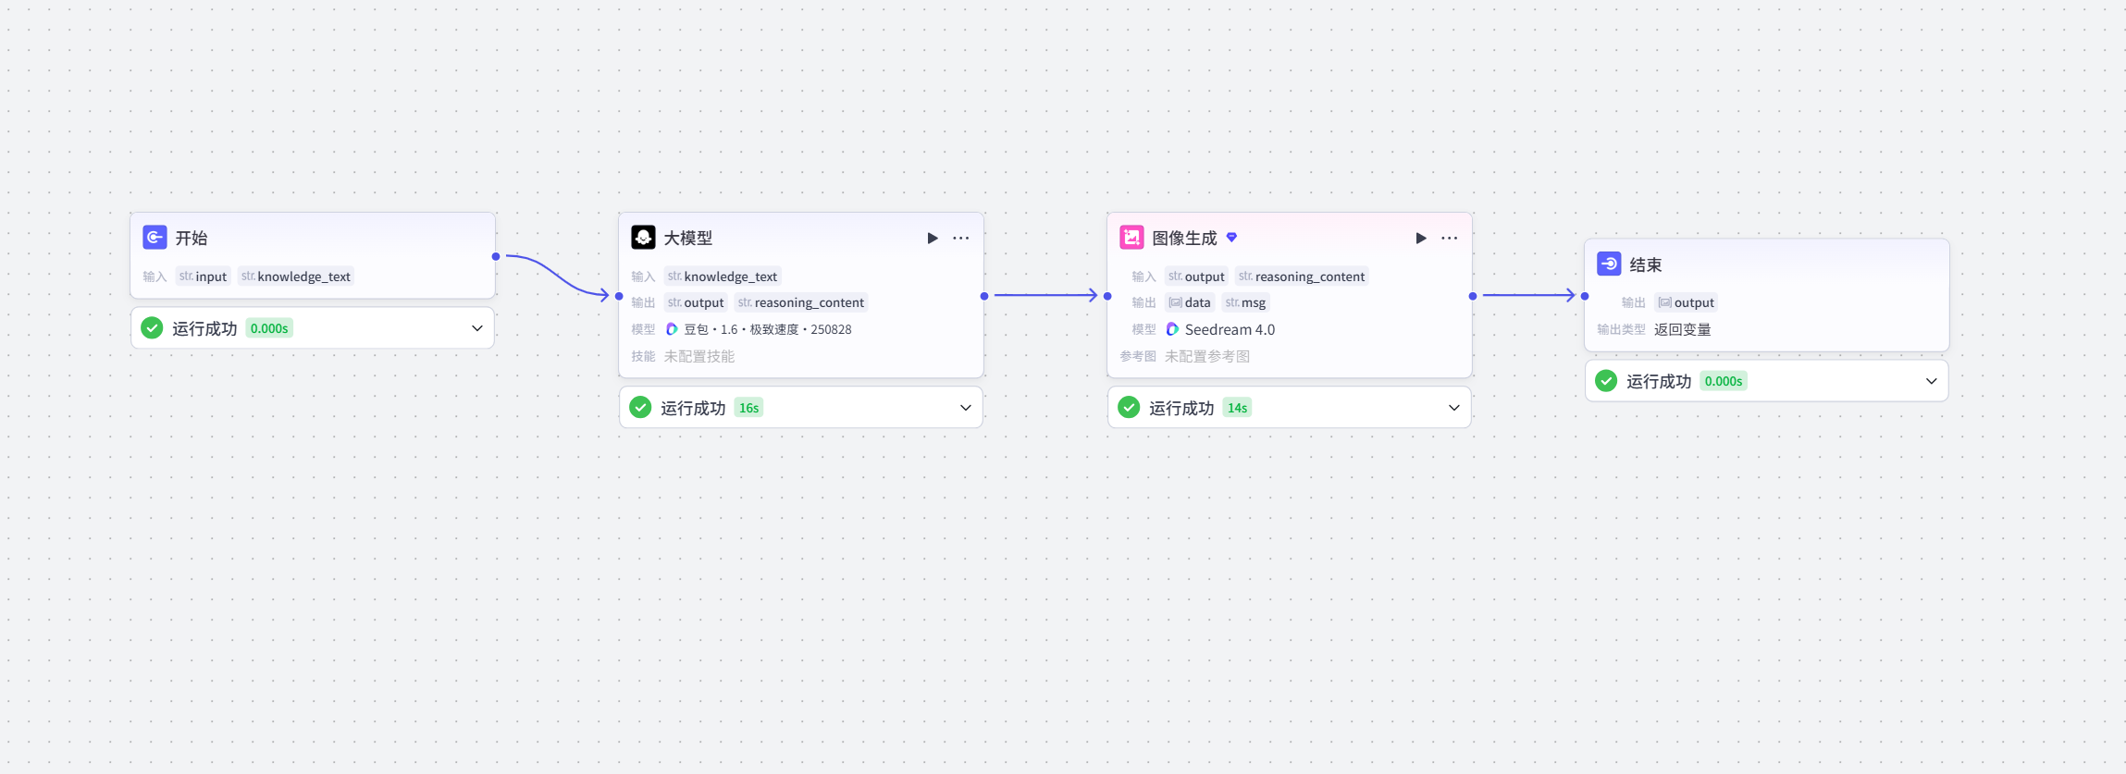Click the Seedream 4.0 model label
The width and height of the screenshot is (2126, 774).
[1230, 329]
